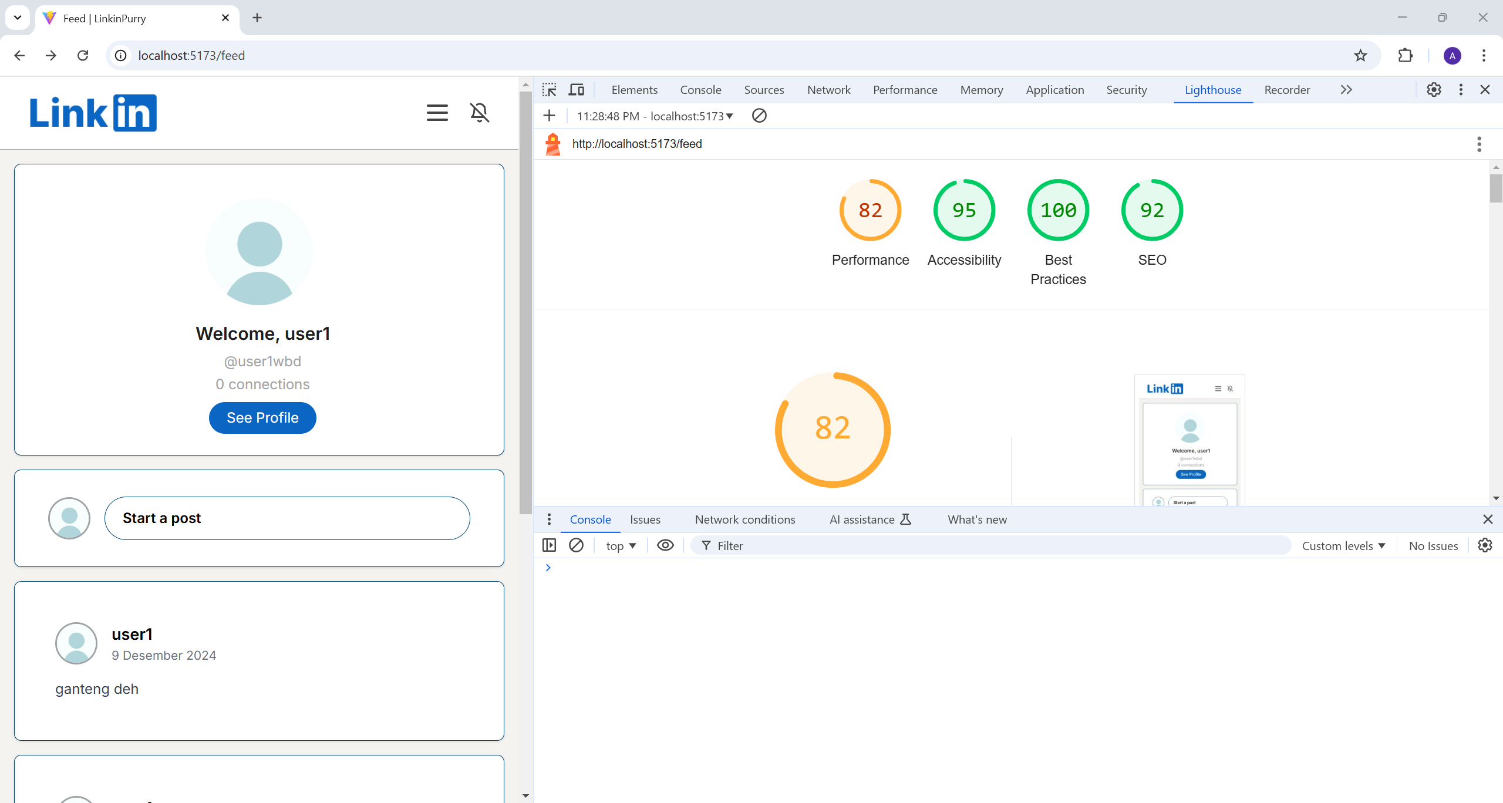Click the console Filter input field

click(x=991, y=546)
